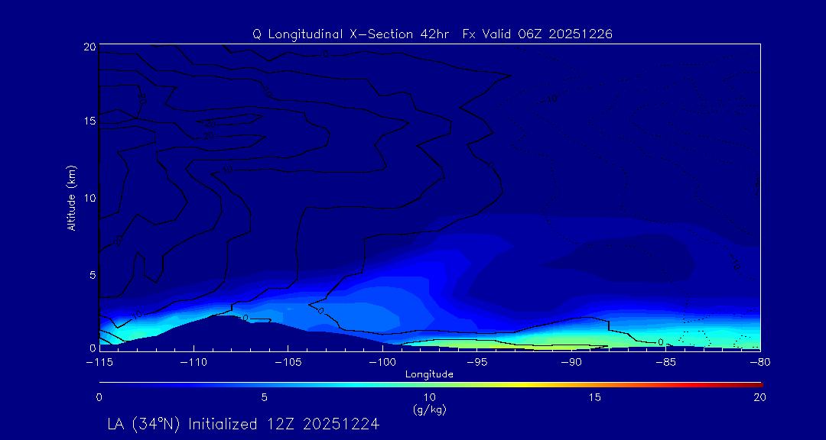The width and height of the screenshot is (826, 440).
Task: Click the "Altitude (km)" vertical axis label
Action: (x=72, y=197)
